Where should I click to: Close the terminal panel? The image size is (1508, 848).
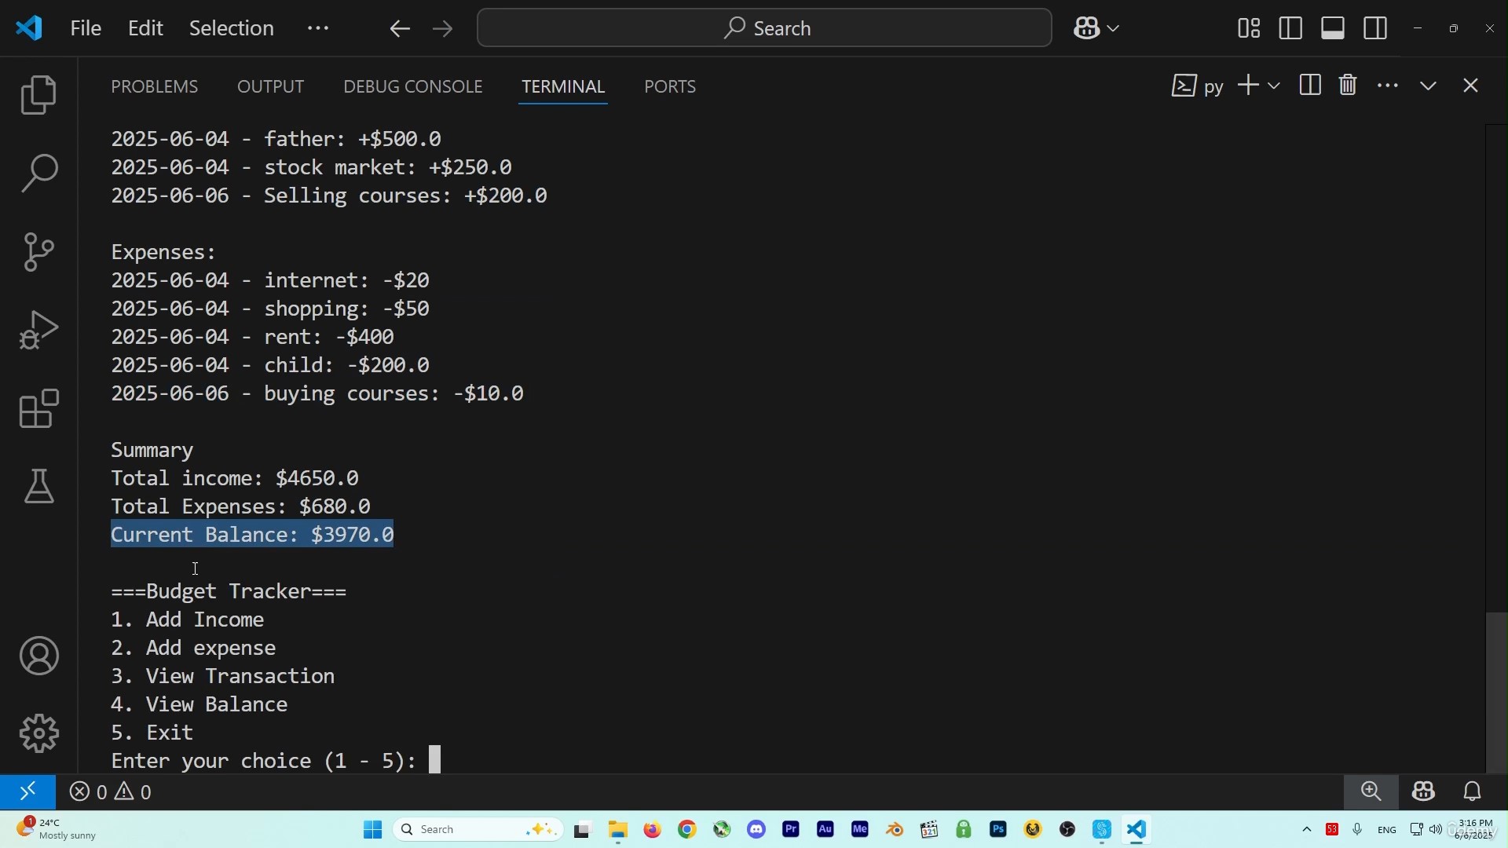(1471, 86)
